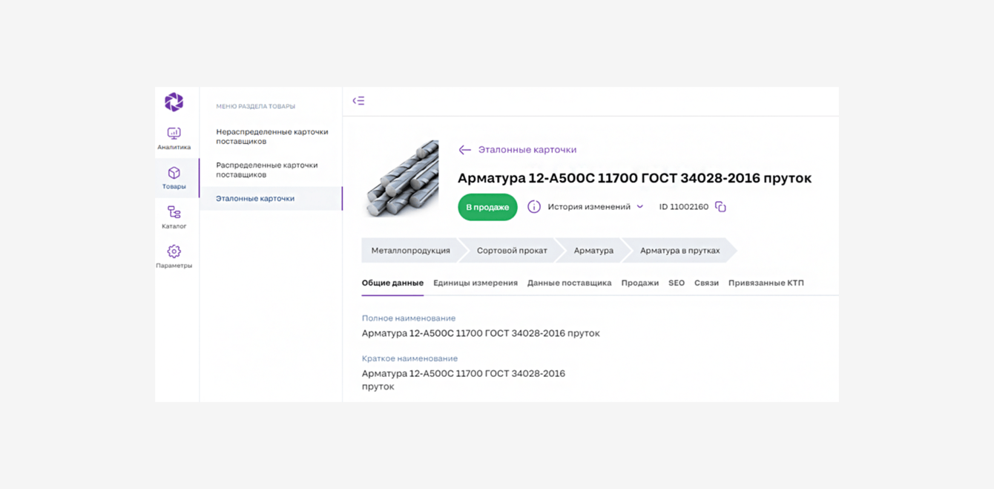This screenshot has height=489, width=994.
Task: Open the Данные поставщика tab
Action: tap(569, 283)
